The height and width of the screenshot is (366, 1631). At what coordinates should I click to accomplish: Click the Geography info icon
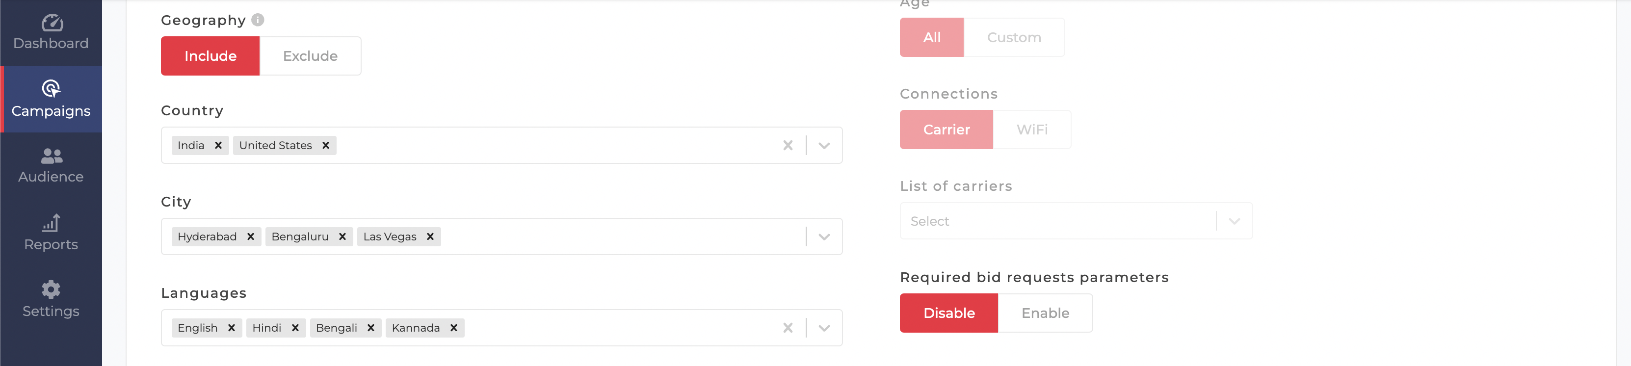[x=258, y=20]
